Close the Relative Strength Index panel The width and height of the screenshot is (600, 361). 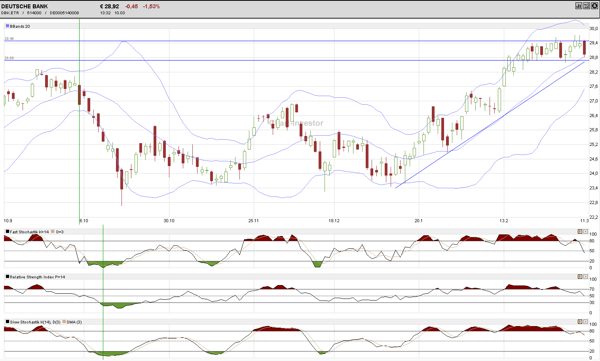tap(585, 277)
